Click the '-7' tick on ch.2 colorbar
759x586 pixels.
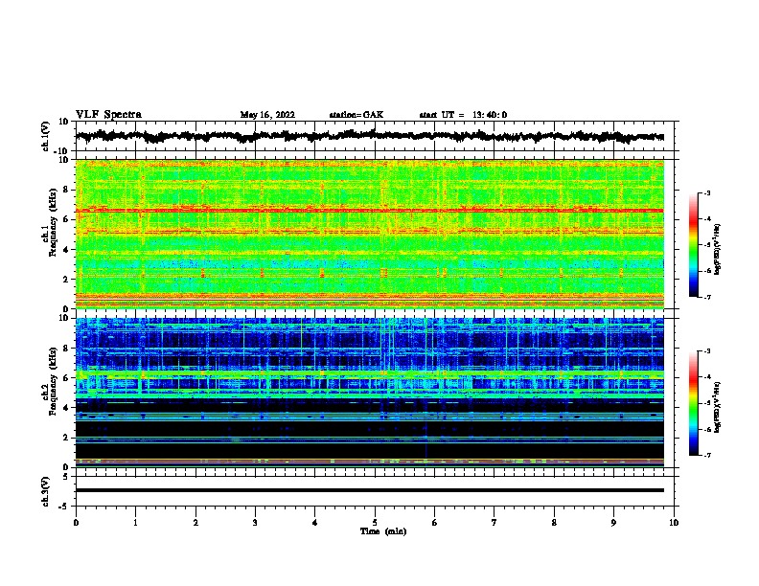[x=706, y=456]
